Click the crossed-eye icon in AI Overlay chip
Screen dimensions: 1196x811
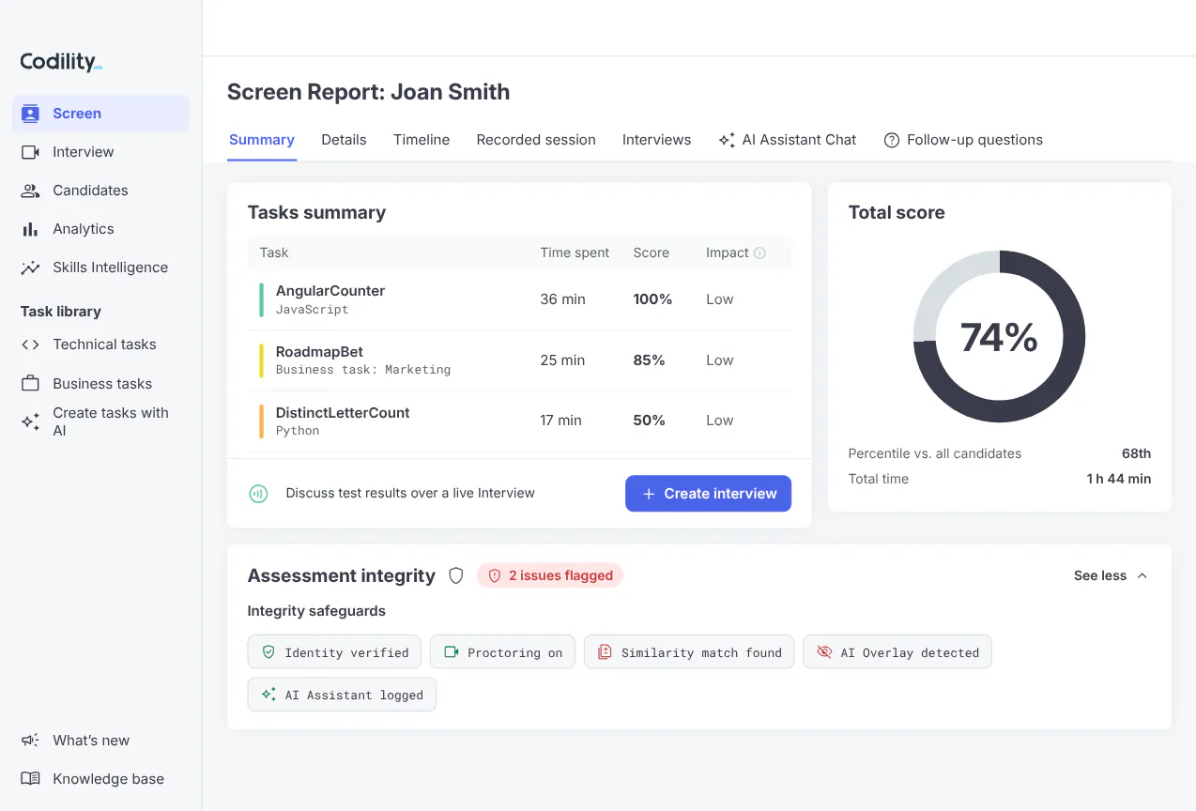[x=824, y=652]
